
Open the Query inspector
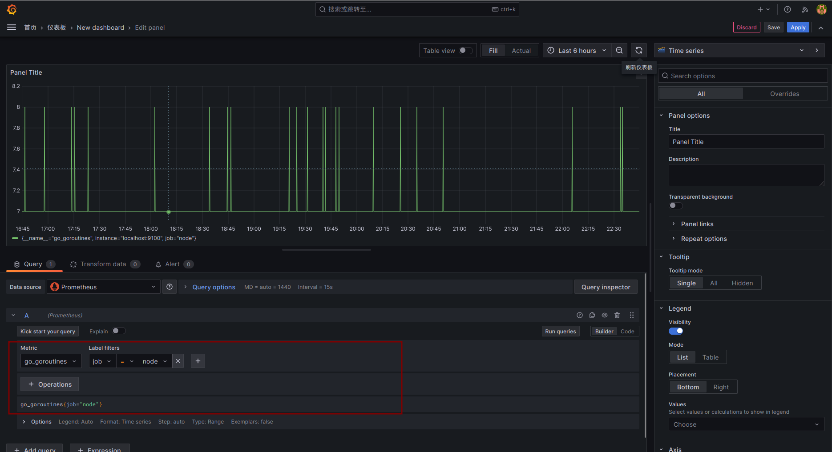(606, 287)
